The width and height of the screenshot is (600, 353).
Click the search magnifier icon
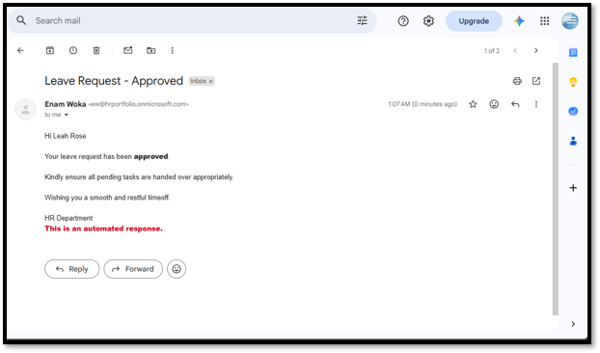point(21,20)
